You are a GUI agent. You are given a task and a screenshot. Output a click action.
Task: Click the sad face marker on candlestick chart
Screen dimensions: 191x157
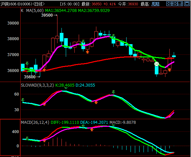click(x=156, y=64)
